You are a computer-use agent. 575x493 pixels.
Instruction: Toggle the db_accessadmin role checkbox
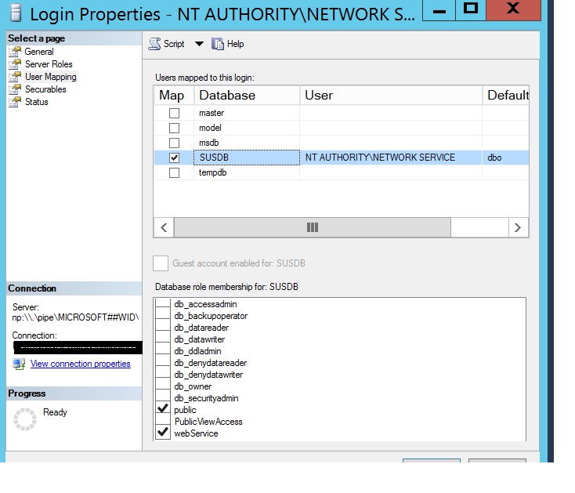pos(163,304)
